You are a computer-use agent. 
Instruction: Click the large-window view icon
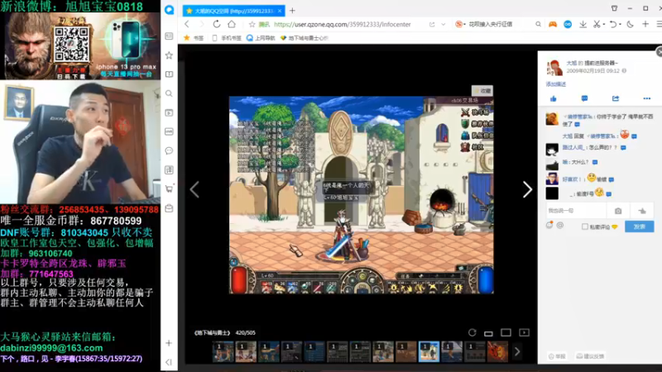(x=506, y=333)
